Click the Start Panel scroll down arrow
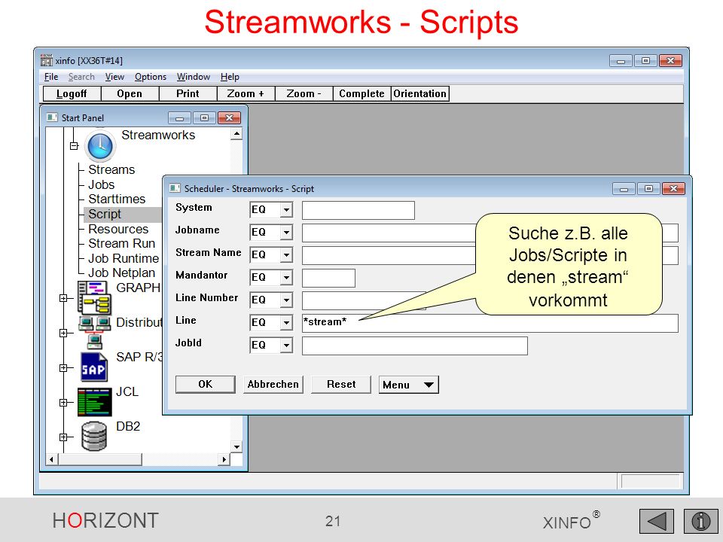Screen dimensions: 723x542 click(x=236, y=446)
